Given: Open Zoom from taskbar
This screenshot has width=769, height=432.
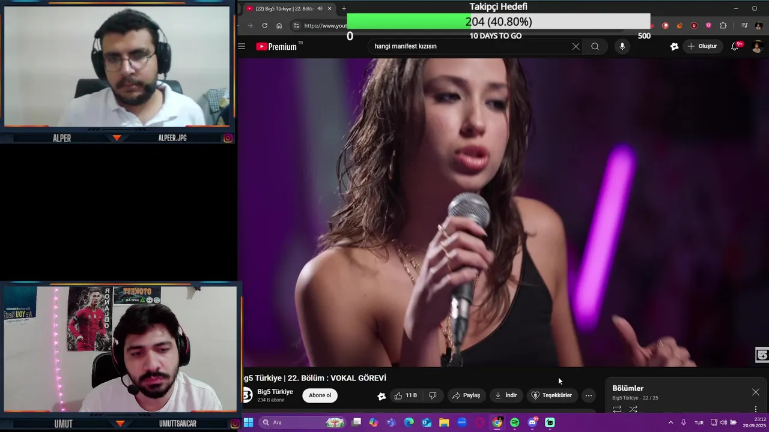Looking at the screenshot, I should pos(462,422).
